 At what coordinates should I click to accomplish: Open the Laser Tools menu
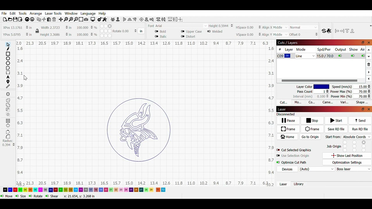[x=53, y=13]
